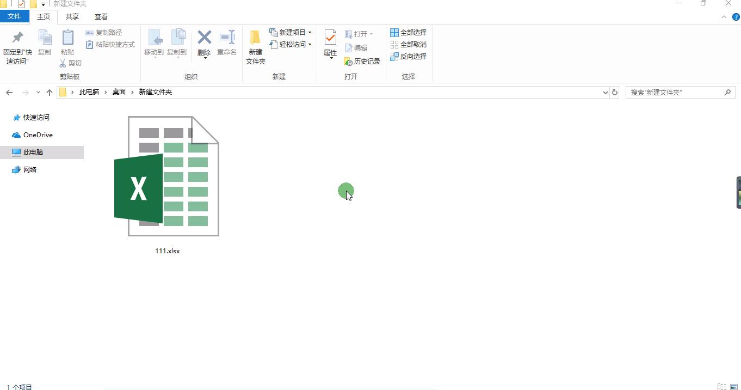This screenshot has height=390, width=741.
Task: Navigate up to 桌面 via breadcrumb
Action: pos(119,92)
